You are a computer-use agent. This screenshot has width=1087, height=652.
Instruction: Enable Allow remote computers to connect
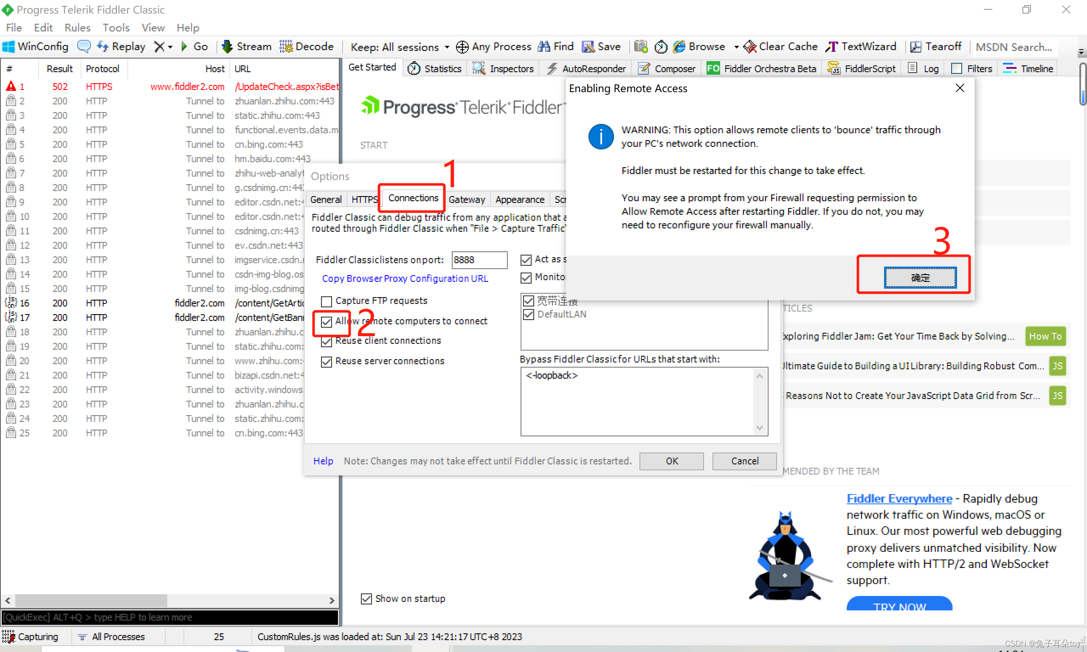(x=325, y=320)
